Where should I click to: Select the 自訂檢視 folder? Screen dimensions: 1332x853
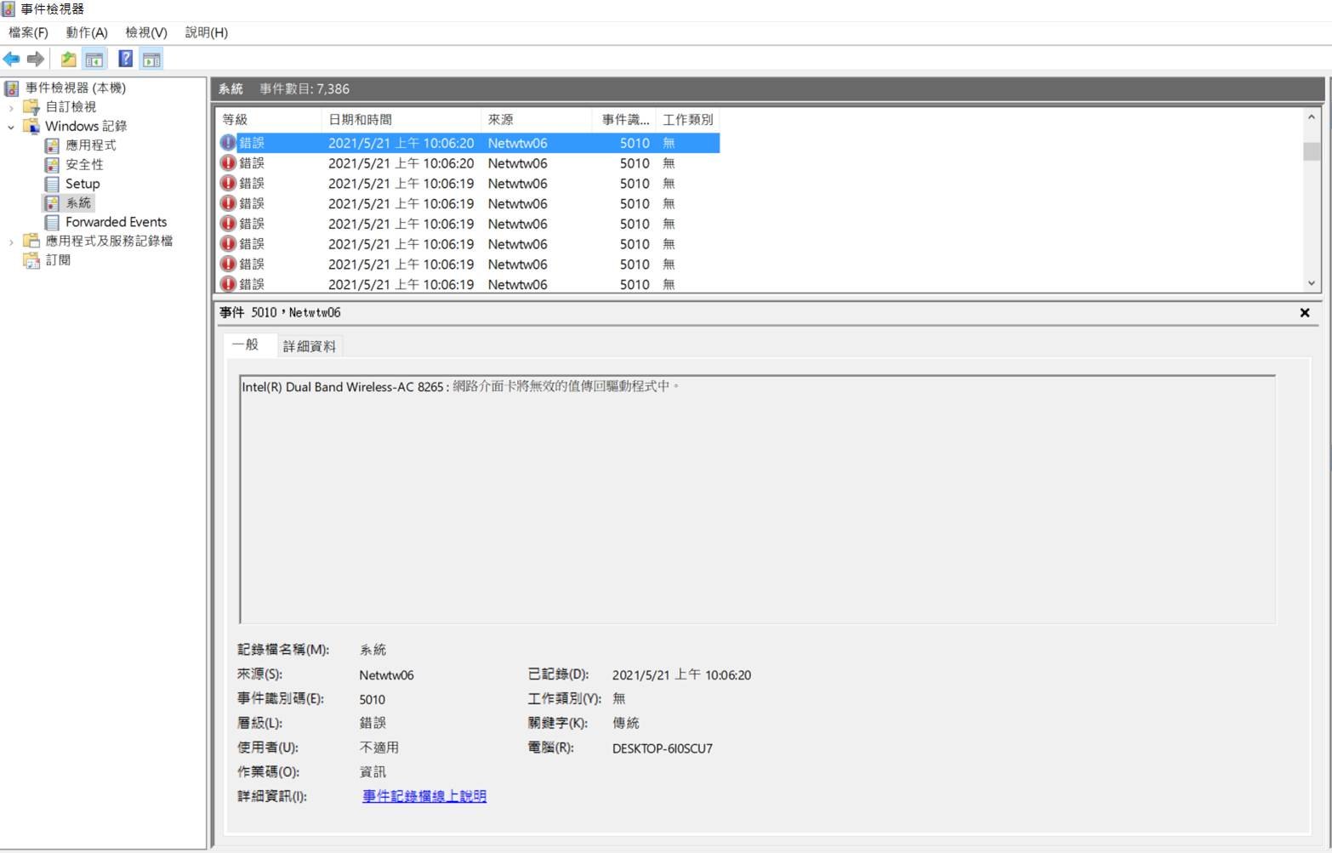pos(71,106)
